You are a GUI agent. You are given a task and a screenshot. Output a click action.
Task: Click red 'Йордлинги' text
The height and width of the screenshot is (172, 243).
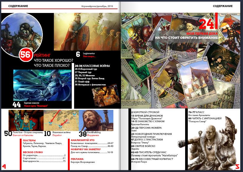coord(93,135)
